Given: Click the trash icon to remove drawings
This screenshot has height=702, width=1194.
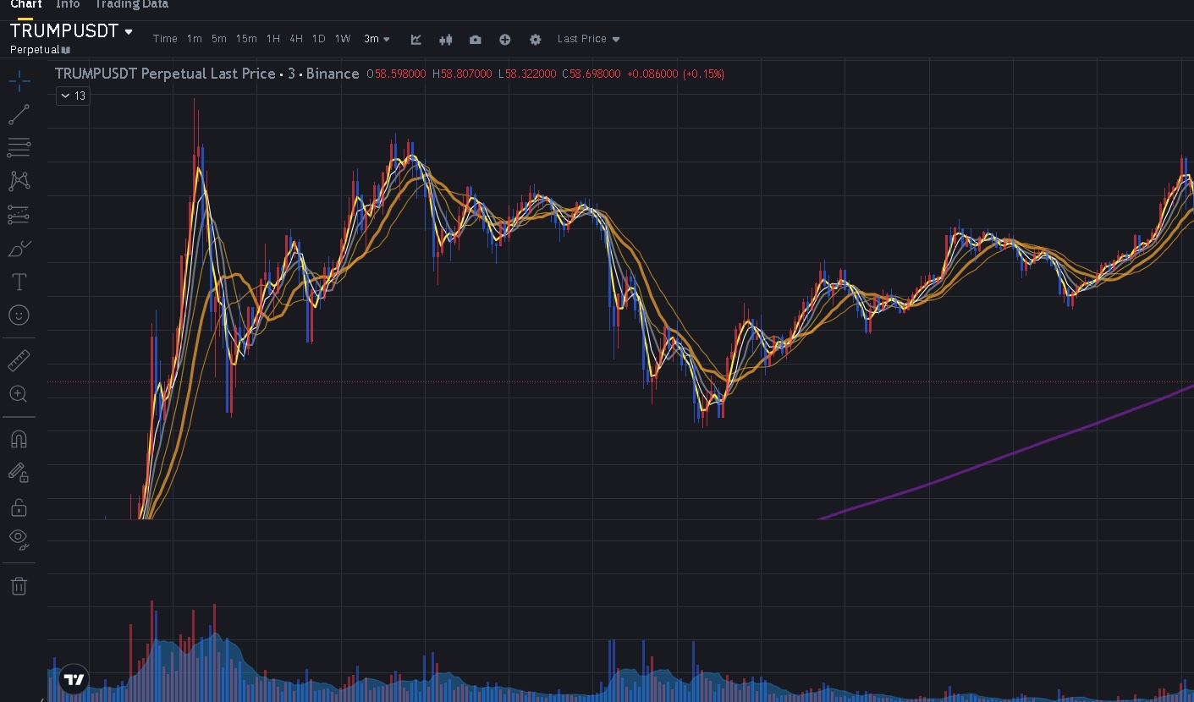Looking at the screenshot, I should point(19,586).
